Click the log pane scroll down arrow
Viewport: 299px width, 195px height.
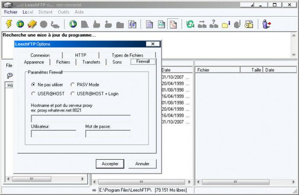[294, 55]
